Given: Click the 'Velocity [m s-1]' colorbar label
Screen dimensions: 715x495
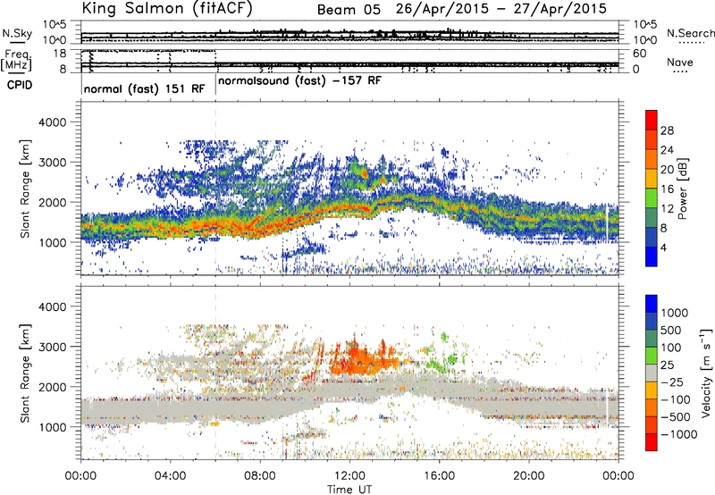Looking at the screenshot, I should coord(706,373).
